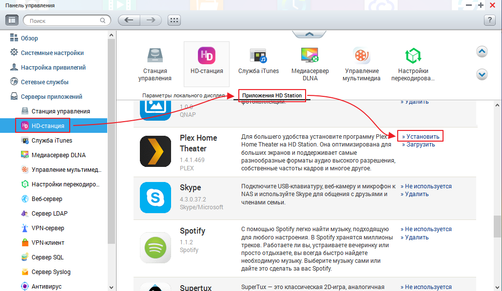The height and width of the screenshot is (291, 502).
Task: Click the Сервер SQL database icon
Action: tap(25, 257)
